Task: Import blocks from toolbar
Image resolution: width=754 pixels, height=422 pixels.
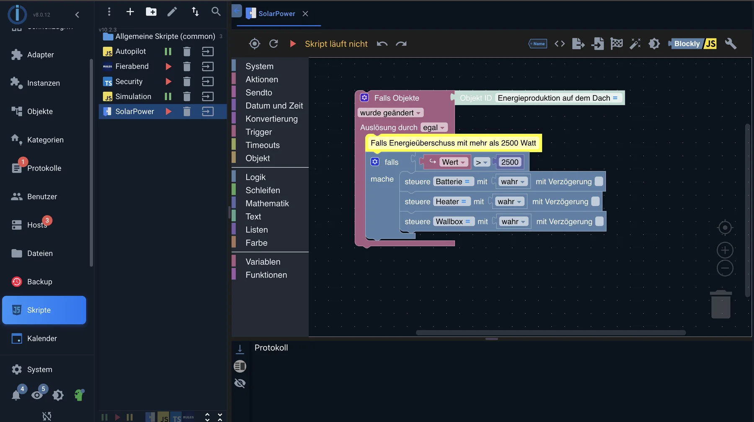Action: click(598, 44)
